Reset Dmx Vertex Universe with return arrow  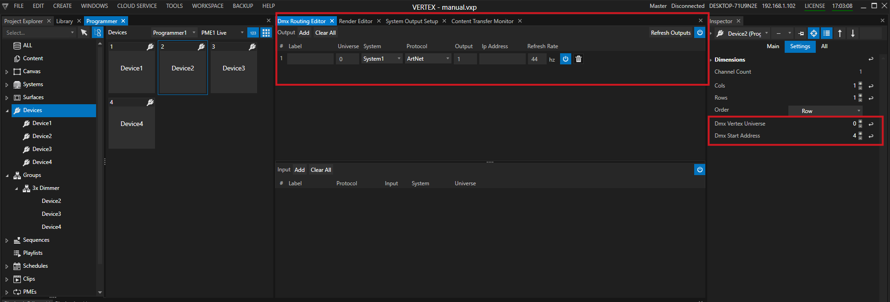[871, 124]
